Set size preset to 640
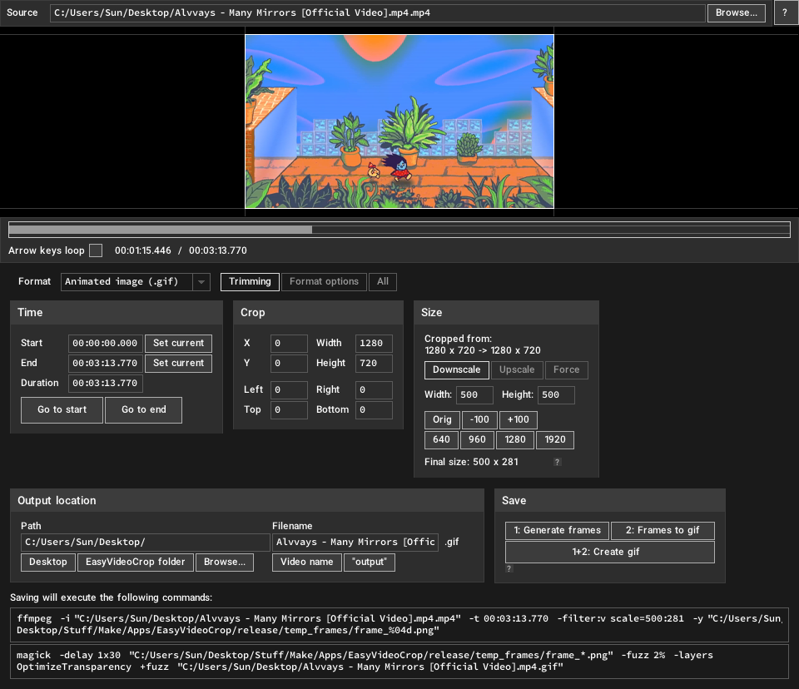Screen dimensions: 799x689 coord(441,440)
